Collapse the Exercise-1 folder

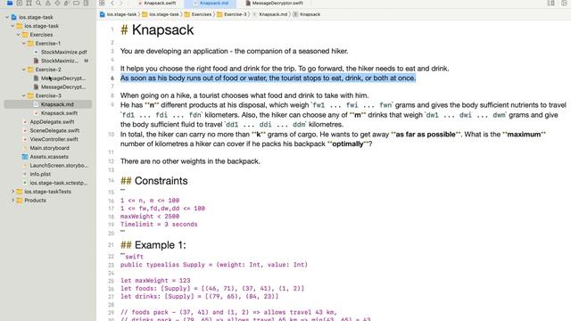click(x=24, y=44)
